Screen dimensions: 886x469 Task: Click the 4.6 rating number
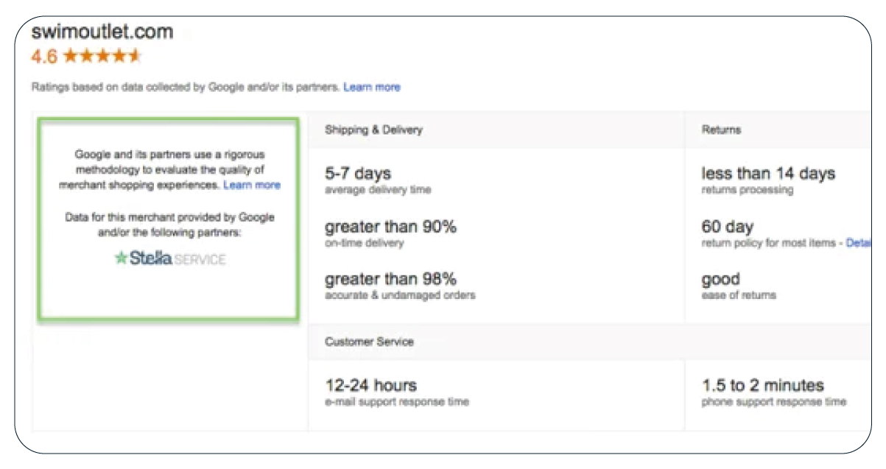[44, 57]
